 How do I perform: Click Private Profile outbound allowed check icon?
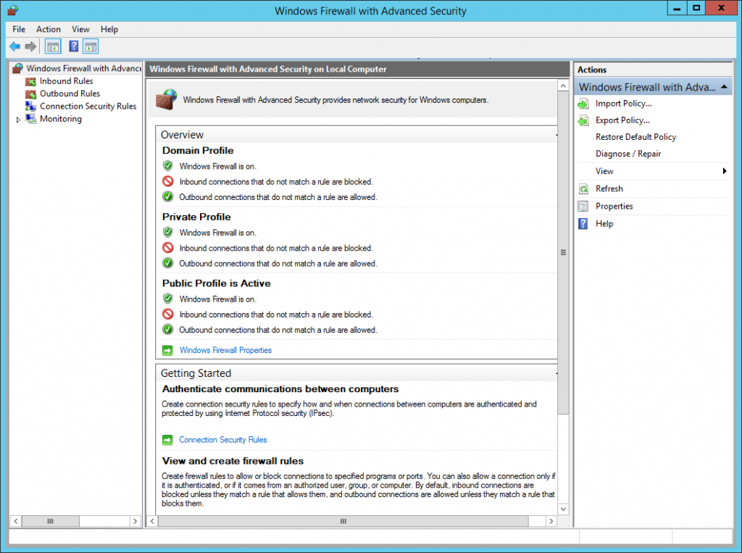point(168,263)
